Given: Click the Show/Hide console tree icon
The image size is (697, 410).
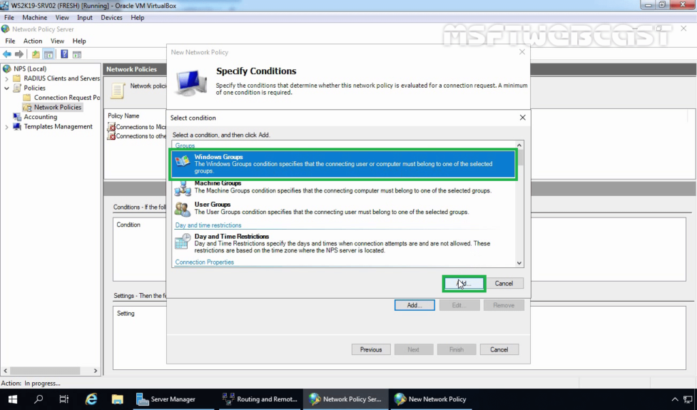Looking at the screenshot, I should pyautogui.click(x=48, y=54).
